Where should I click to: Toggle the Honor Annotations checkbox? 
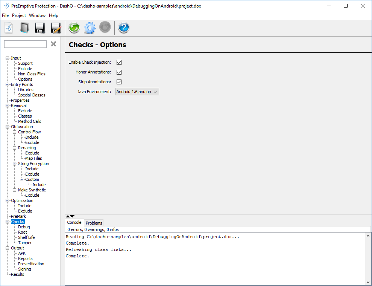click(119, 72)
